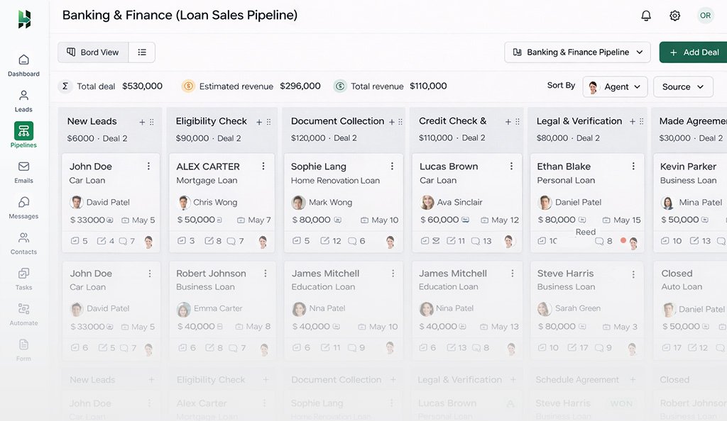
Task: Open Messages from the sidebar
Action: pyautogui.click(x=23, y=207)
